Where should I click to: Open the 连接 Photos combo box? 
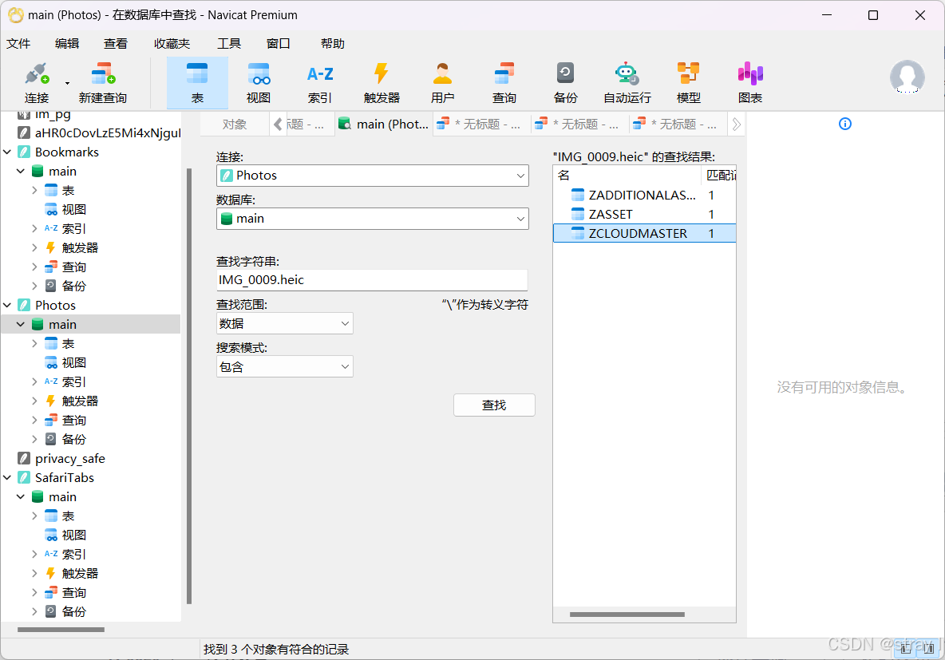tap(373, 176)
